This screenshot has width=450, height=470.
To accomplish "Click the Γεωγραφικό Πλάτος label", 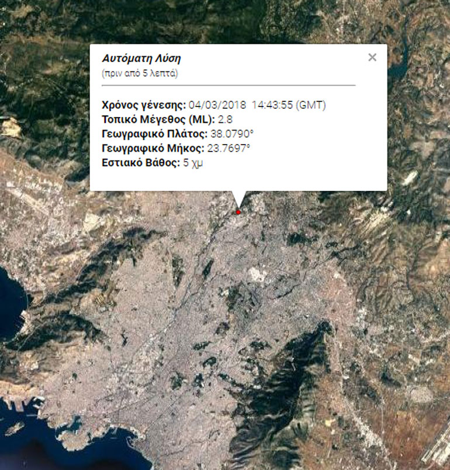I will (x=151, y=135).
